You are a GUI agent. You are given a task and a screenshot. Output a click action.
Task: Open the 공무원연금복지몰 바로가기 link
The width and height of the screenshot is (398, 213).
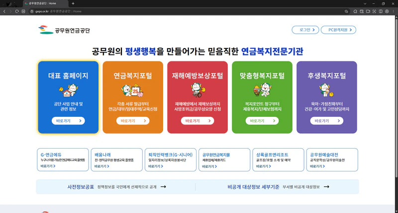[209, 166]
